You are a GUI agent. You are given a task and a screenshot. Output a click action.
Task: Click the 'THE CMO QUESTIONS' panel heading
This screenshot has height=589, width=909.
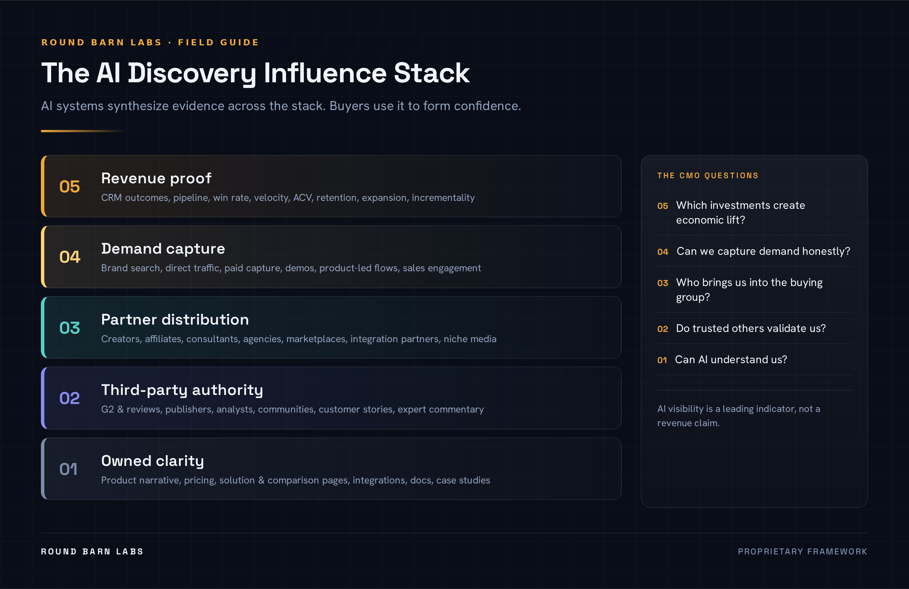pos(708,175)
